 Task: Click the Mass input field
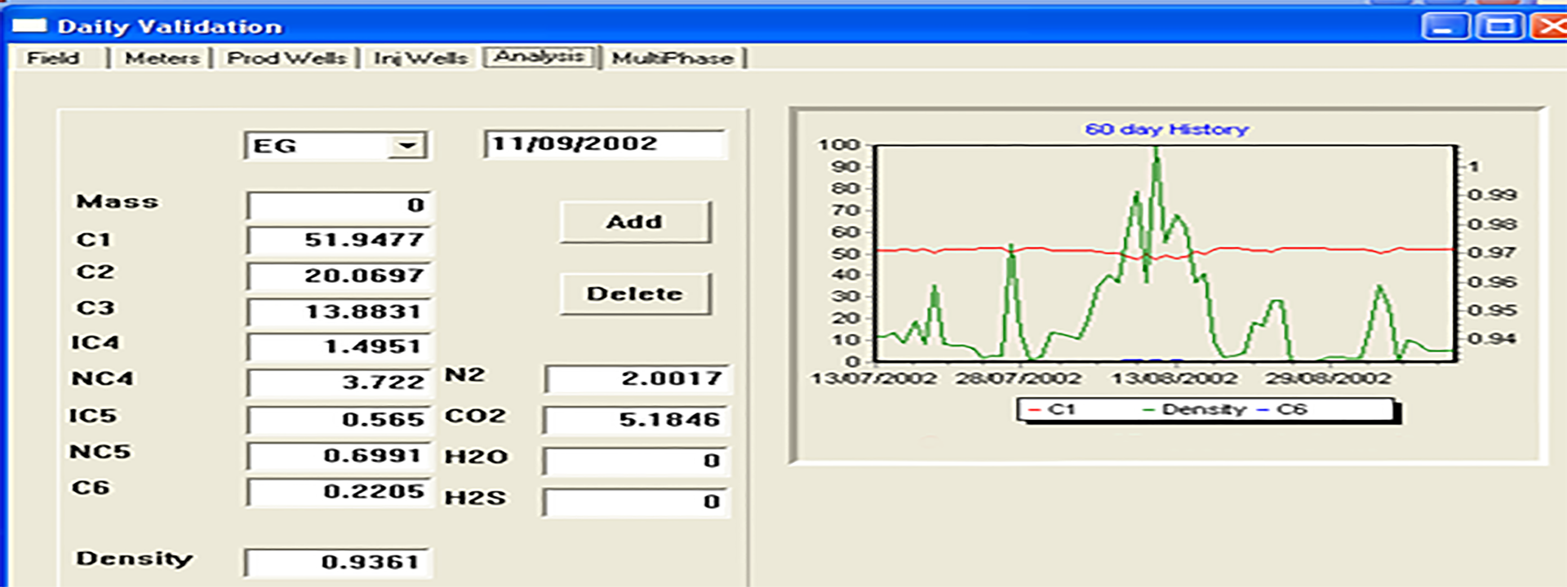(x=340, y=205)
